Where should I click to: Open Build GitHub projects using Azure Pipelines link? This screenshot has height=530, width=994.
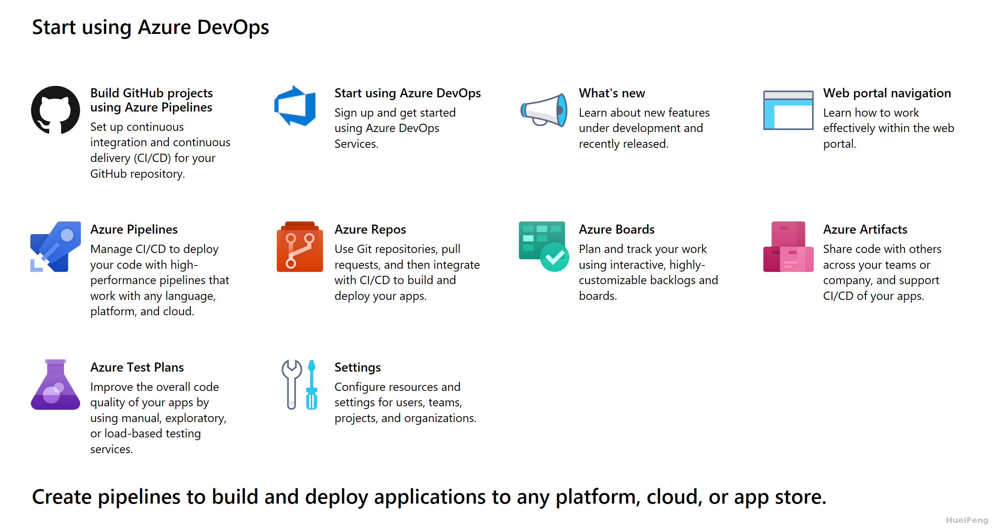pyautogui.click(x=151, y=100)
